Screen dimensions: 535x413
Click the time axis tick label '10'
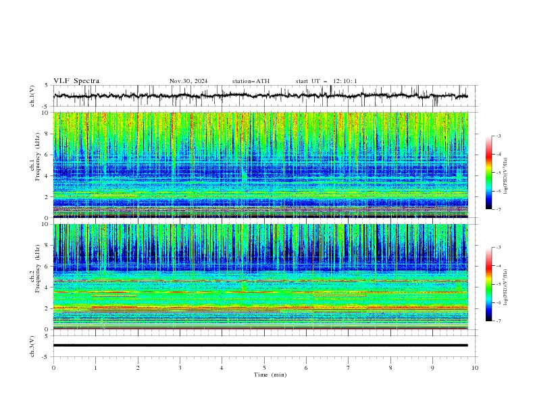click(475, 368)
